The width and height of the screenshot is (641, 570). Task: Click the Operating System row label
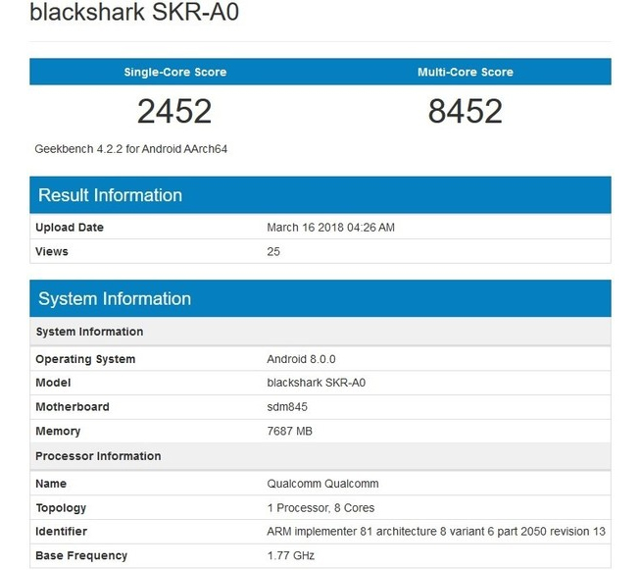(85, 359)
